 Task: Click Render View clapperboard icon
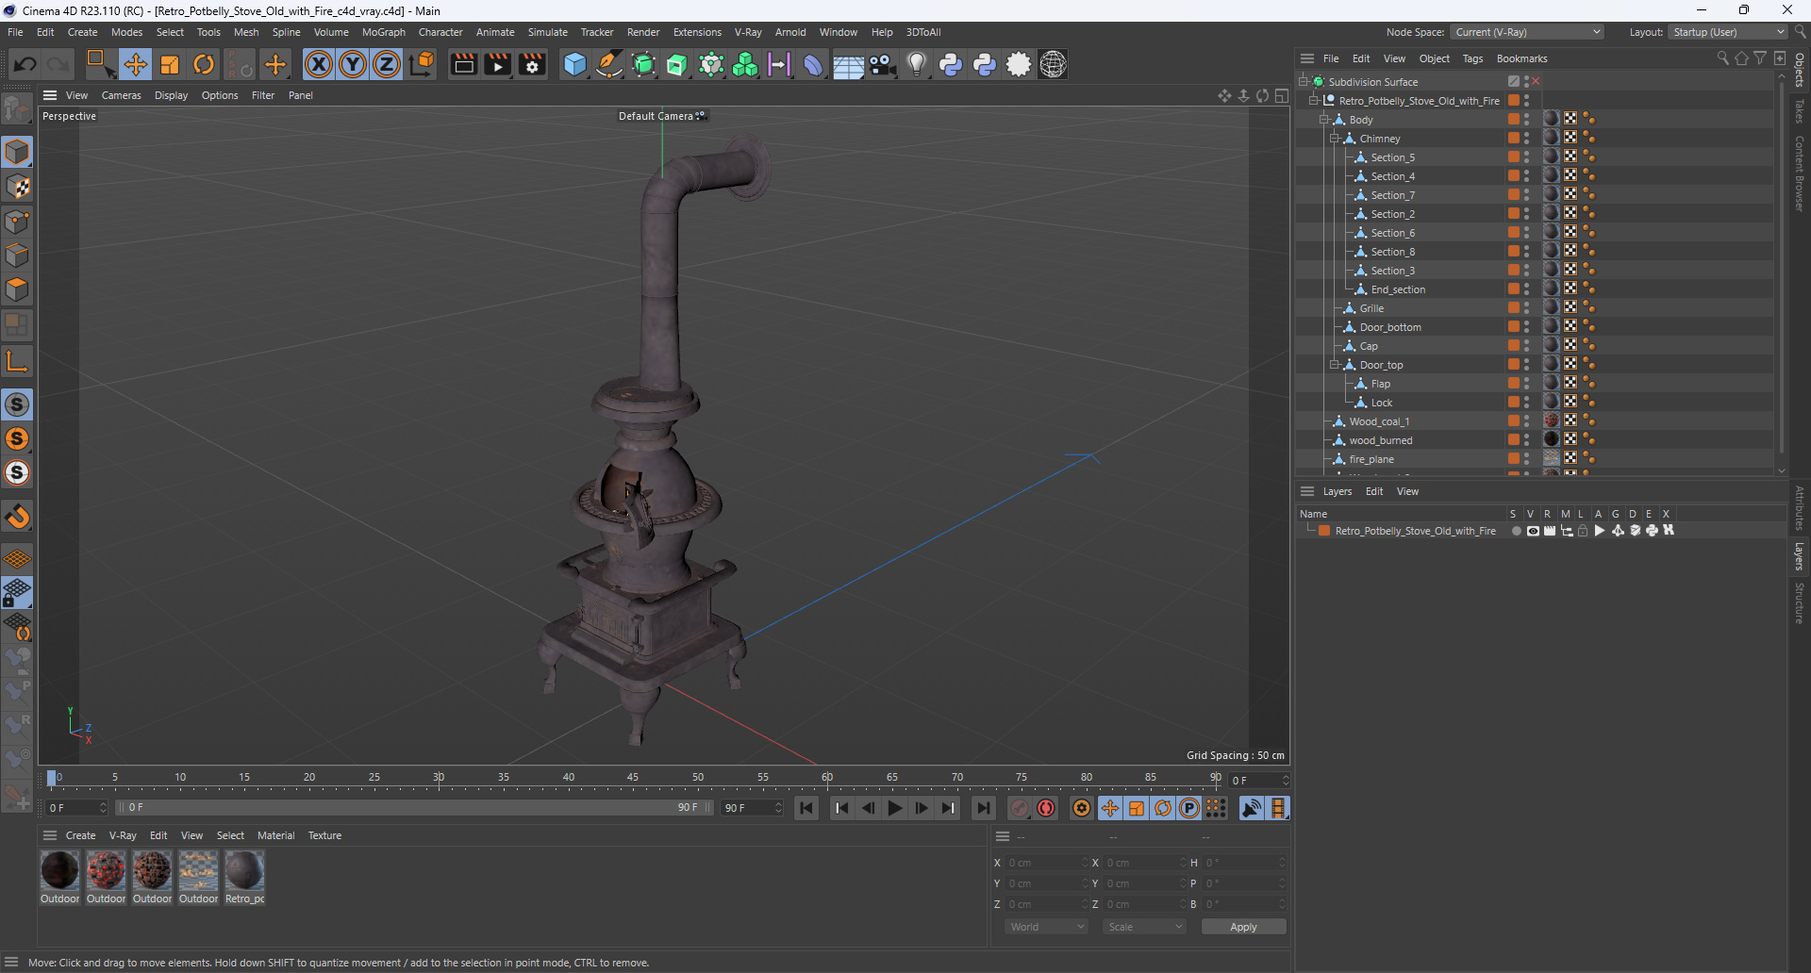(x=463, y=64)
